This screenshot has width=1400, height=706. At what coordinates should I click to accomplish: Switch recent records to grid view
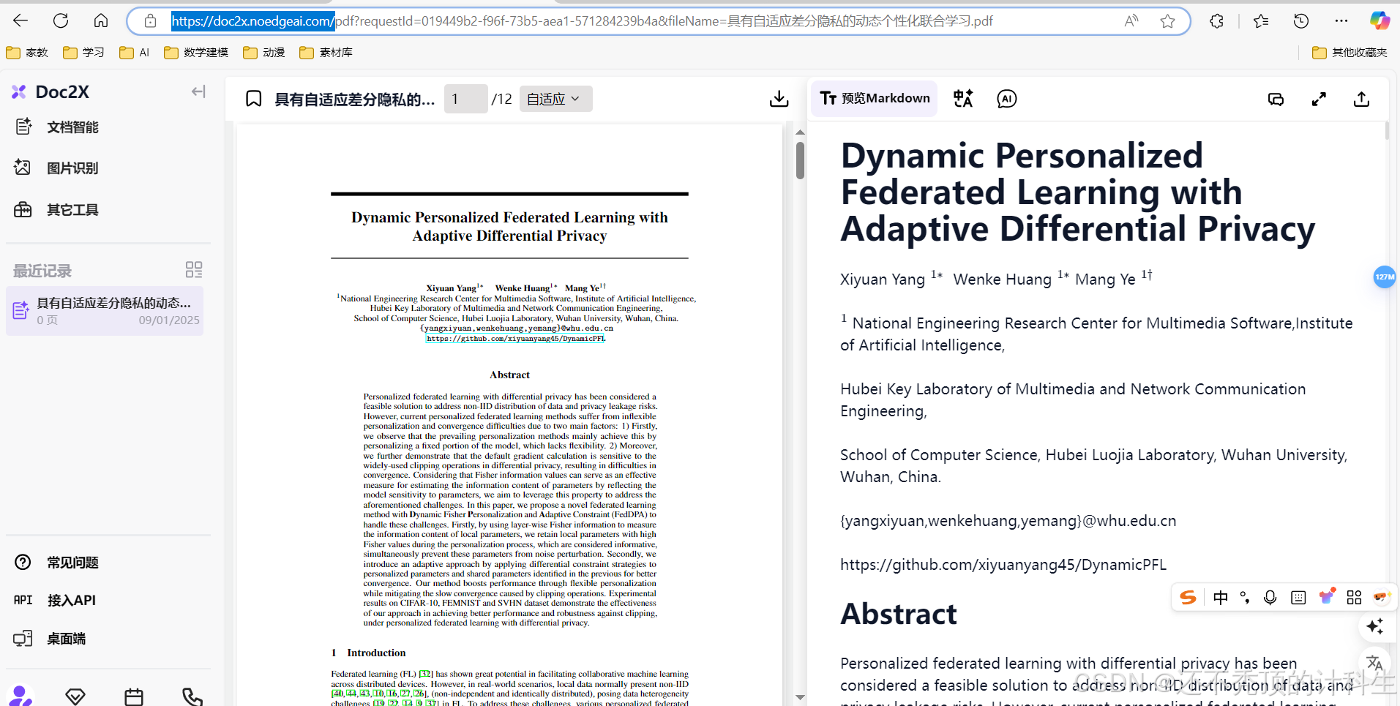tap(194, 270)
